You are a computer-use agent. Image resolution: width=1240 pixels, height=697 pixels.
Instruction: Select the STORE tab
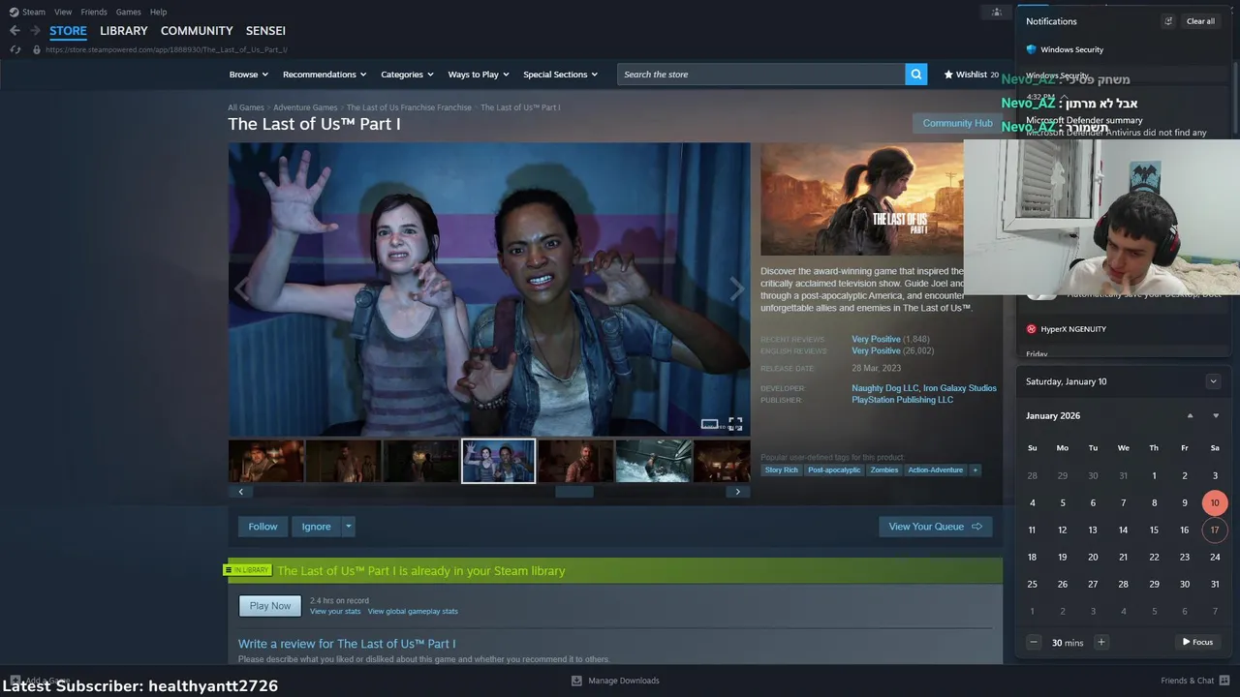[68, 31]
